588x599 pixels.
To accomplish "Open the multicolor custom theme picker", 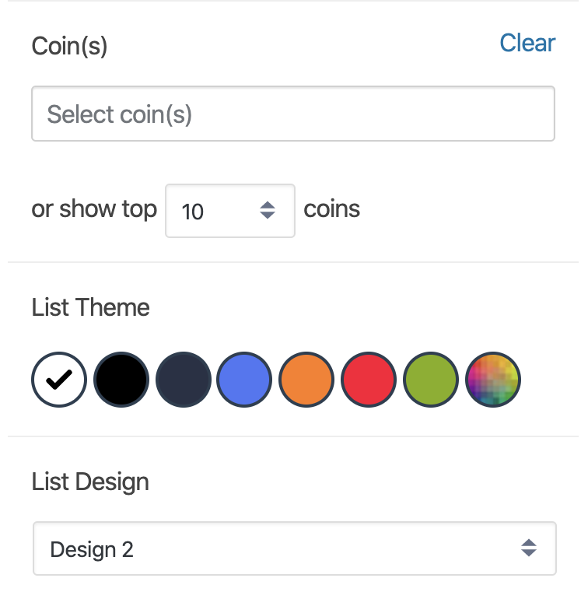I will tap(493, 380).
